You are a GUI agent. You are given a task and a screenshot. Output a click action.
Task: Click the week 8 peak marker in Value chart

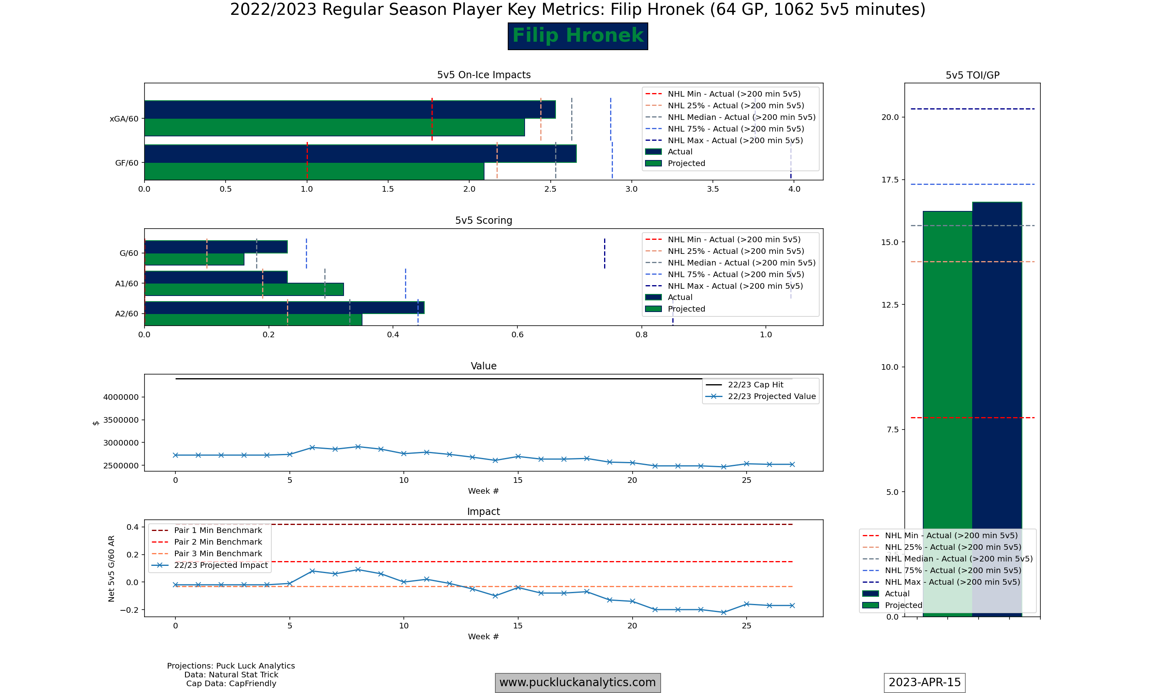(x=358, y=447)
